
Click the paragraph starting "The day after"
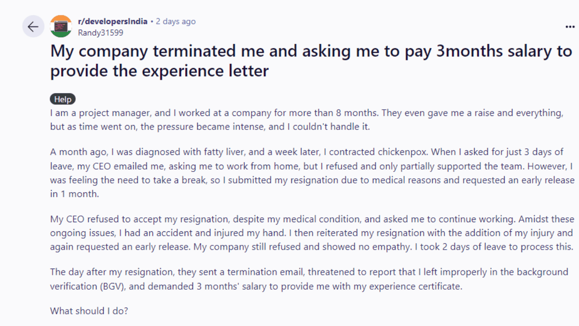(x=309, y=279)
